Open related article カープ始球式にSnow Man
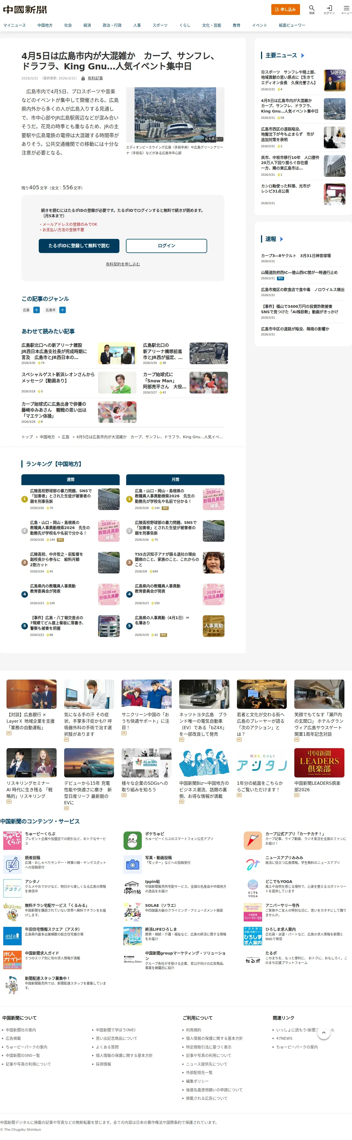Image resolution: width=352 pixels, height=1140 pixels. tap(164, 381)
